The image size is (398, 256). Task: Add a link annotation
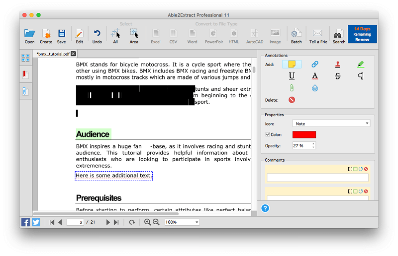pos(315,64)
